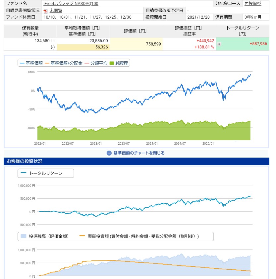The height and width of the screenshot is (279, 276).
Task: Click the PDF icon beside 未閲覧
Action: click(46, 11)
